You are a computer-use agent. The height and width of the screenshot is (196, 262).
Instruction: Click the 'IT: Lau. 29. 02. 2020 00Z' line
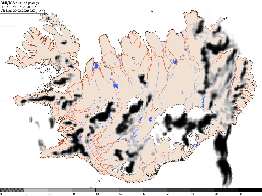coord(18,7)
